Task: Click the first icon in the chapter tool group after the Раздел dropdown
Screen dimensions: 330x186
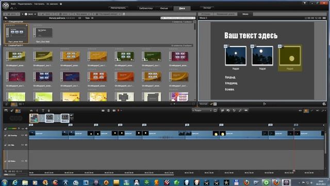Action: click(x=222, y=111)
